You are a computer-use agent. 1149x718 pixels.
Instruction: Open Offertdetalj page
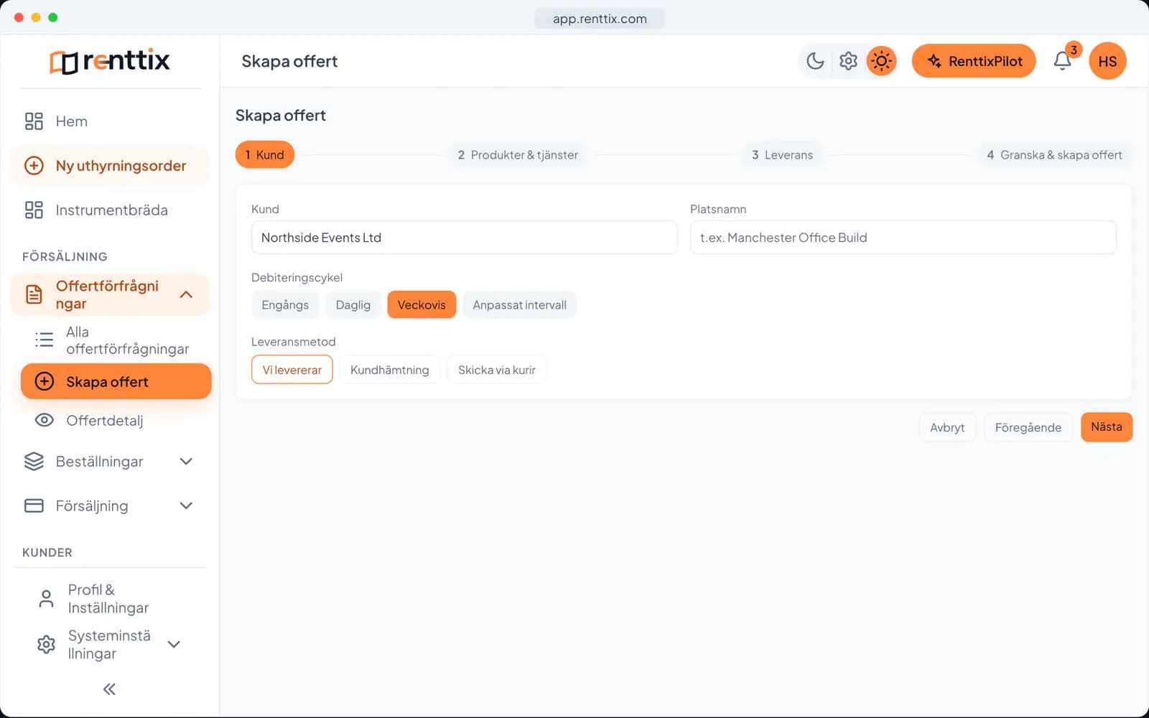coord(115,421)
